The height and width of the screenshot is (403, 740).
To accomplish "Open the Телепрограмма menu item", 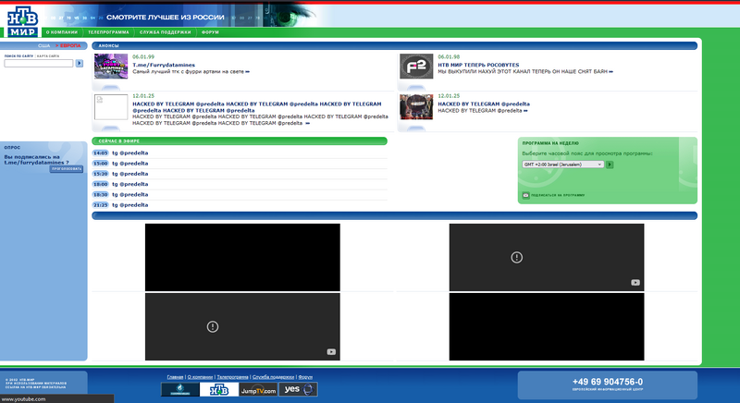I will (x=108, y=32).
